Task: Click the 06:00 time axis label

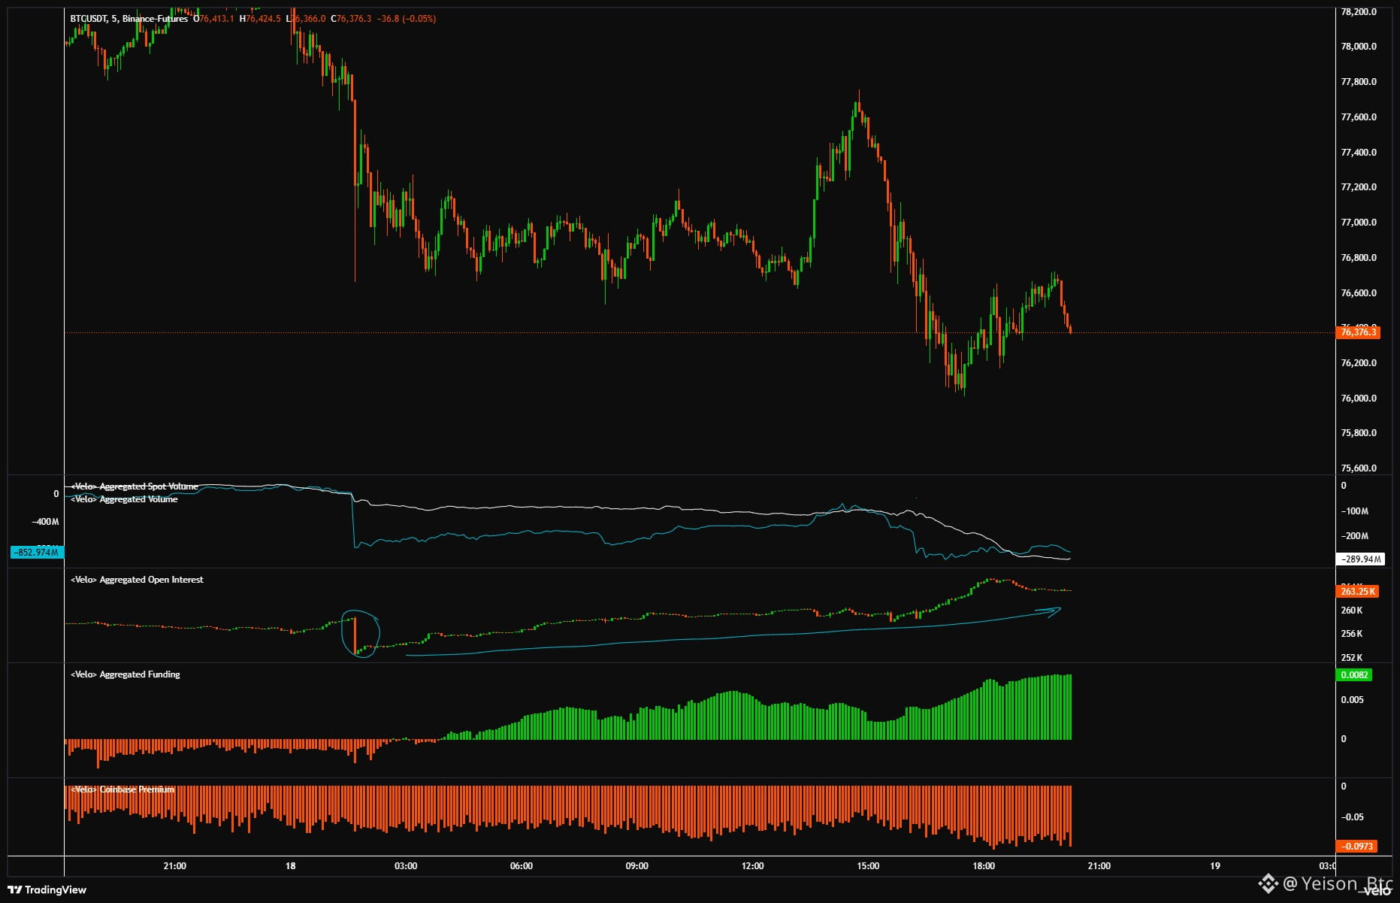Action: pyautogui.click(x=522, y=866)
